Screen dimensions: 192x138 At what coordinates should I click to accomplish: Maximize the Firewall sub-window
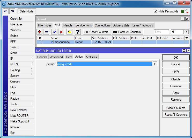pos(183,19)
